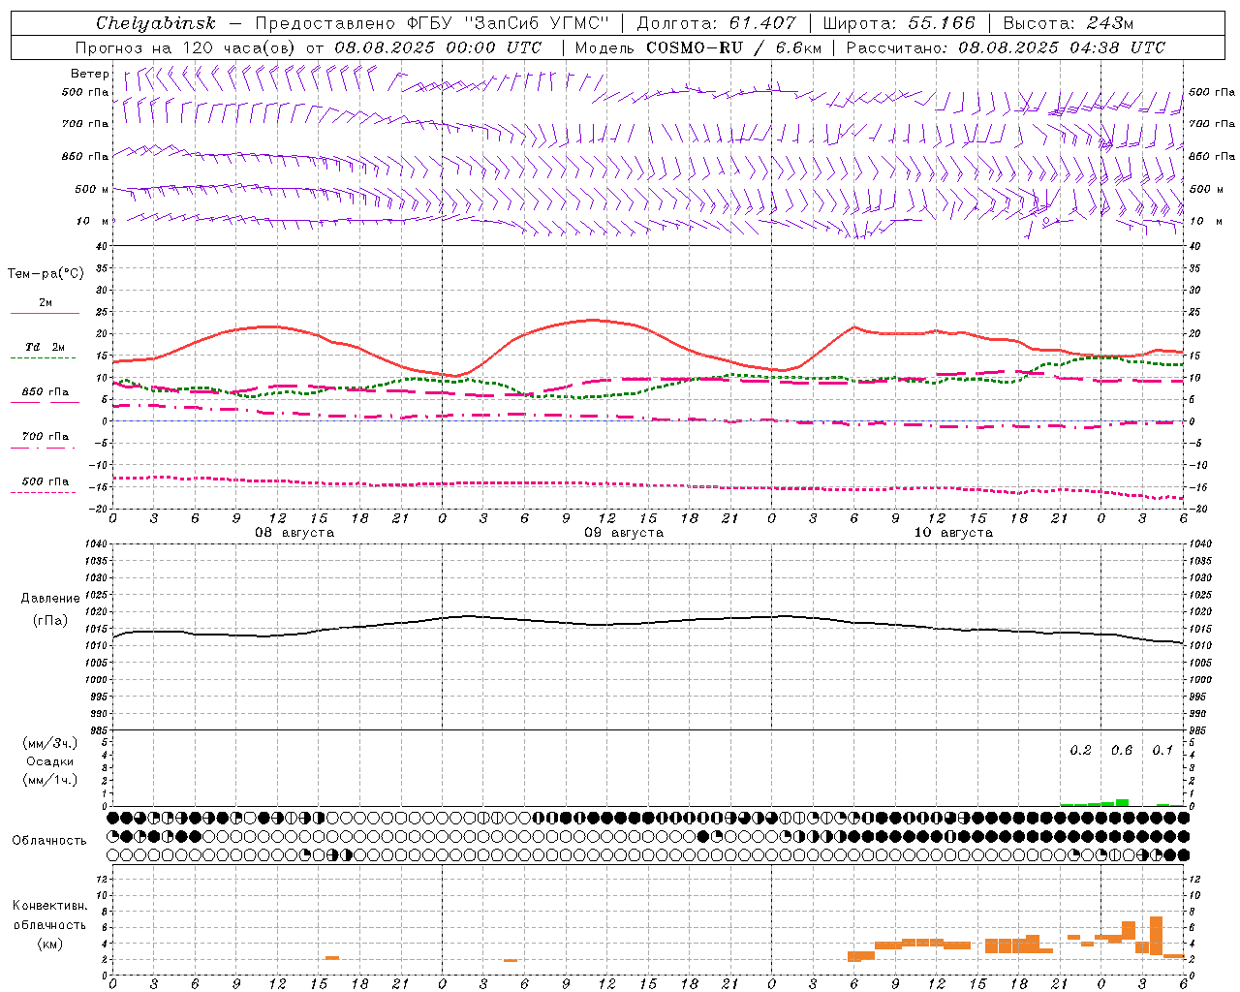The height and width of the screenshot is (992, 1240).
Task: Click the '0.2' precipitation amount value
Action: click(1080, 751)
